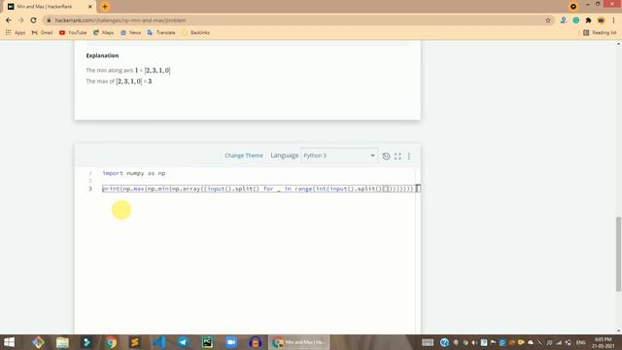Viewport: 622px width, 350px height.
Task: Open the touch keyboard tray icon
Action: coord(428,342)
